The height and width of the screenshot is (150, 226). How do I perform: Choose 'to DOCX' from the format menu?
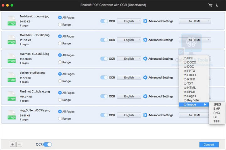click(x=194, y=62)
